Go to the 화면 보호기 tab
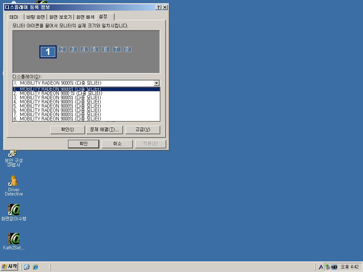Screen dimensions: 363x272 click(60, 17)
